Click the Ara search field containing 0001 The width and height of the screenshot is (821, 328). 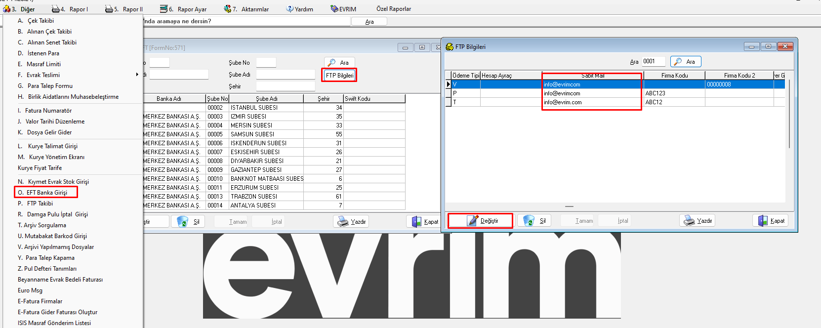654,61
